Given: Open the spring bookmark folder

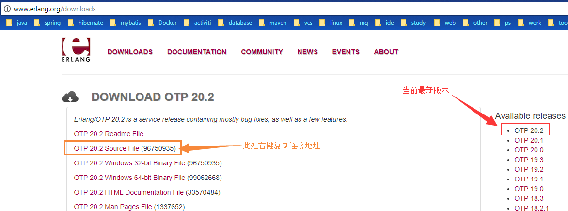Looking at the screenshot, I should point(48,23).
